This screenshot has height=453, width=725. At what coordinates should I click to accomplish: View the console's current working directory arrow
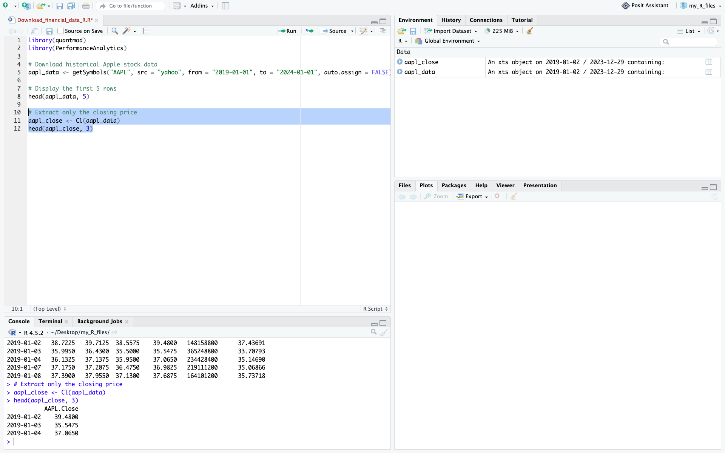114,332
